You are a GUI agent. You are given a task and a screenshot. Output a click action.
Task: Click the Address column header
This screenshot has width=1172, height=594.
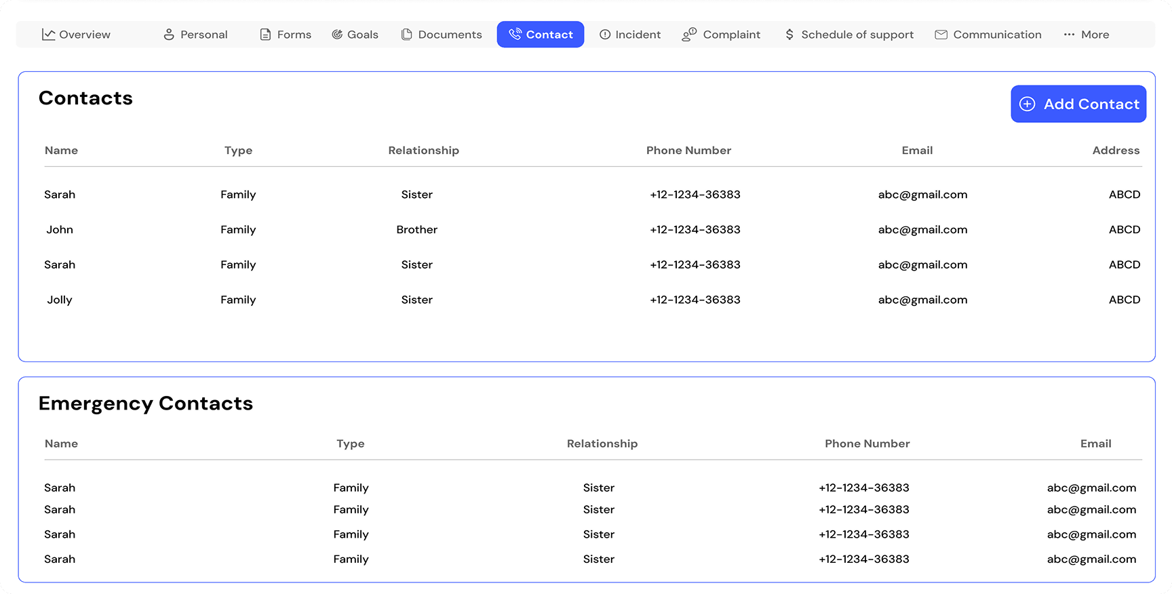coord(1116,151)
